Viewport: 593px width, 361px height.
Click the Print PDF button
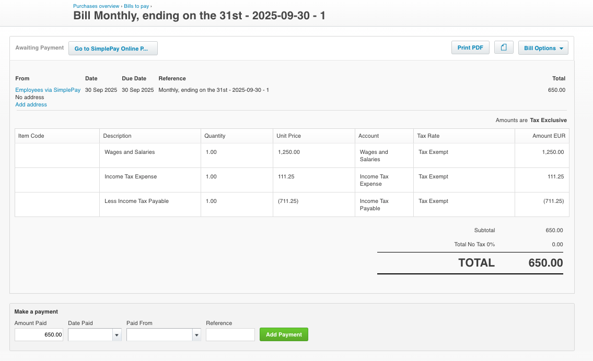tap(470, 47)
